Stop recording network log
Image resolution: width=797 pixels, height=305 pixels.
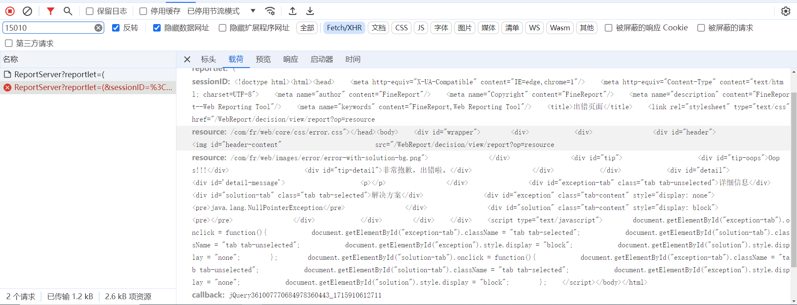10,11
